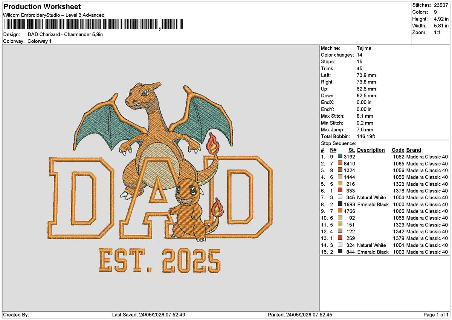Click Emerald Black in stop row 8
This screenshot has width=452, height=320.
pos(373,205)
